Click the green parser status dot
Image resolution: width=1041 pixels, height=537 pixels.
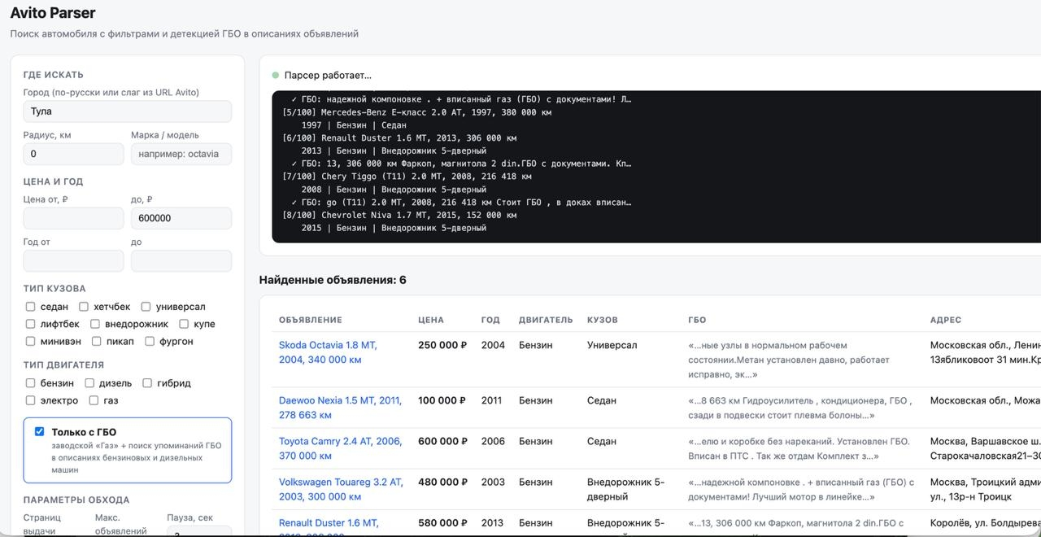pyautogui.click(x=276, y=75)
